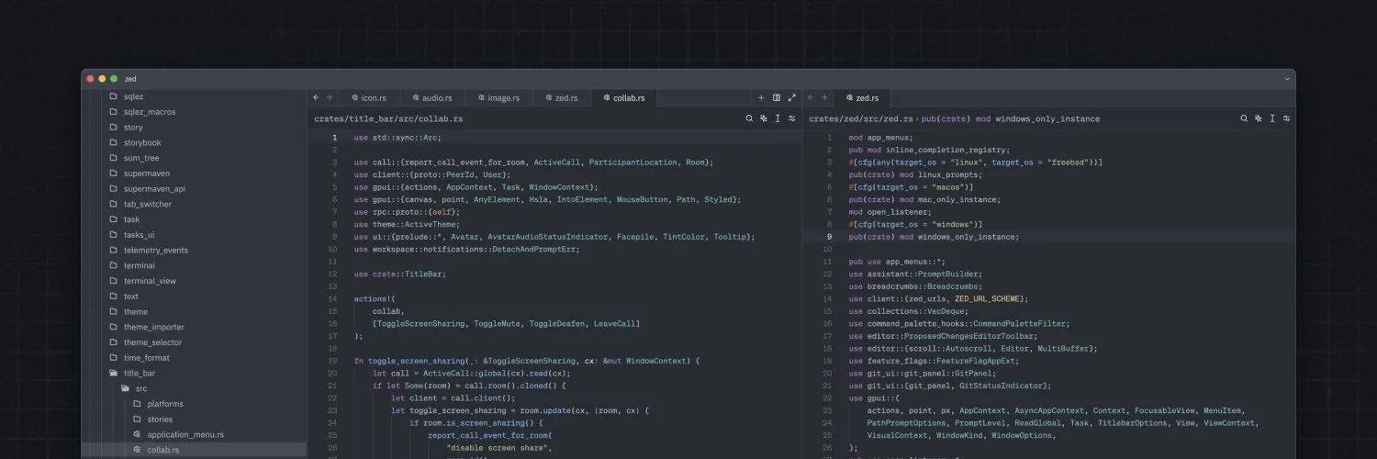Image resolution: width=1377 pixels, height=459 pixels.
Task: Click the search icon in collab.rs toolbar
Action: (749, 118)
